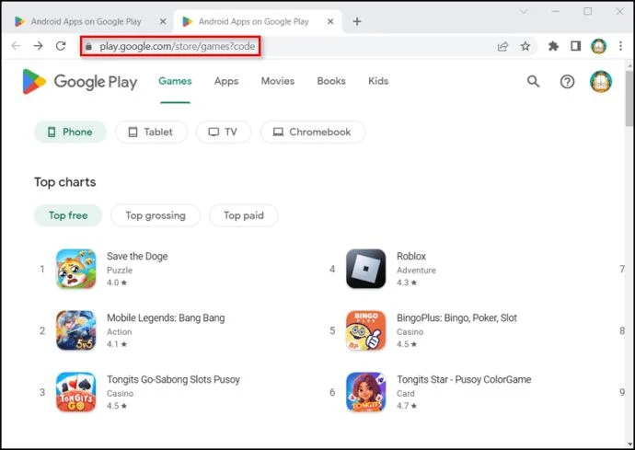Screen dimensions: 635x450
Task: Click the Puzzle category under Save the Doge
Action: (x=120, y=271)
